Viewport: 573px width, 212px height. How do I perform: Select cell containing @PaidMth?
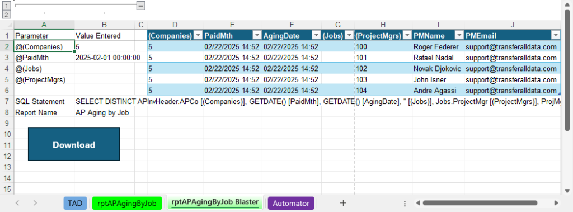(44, 58)
